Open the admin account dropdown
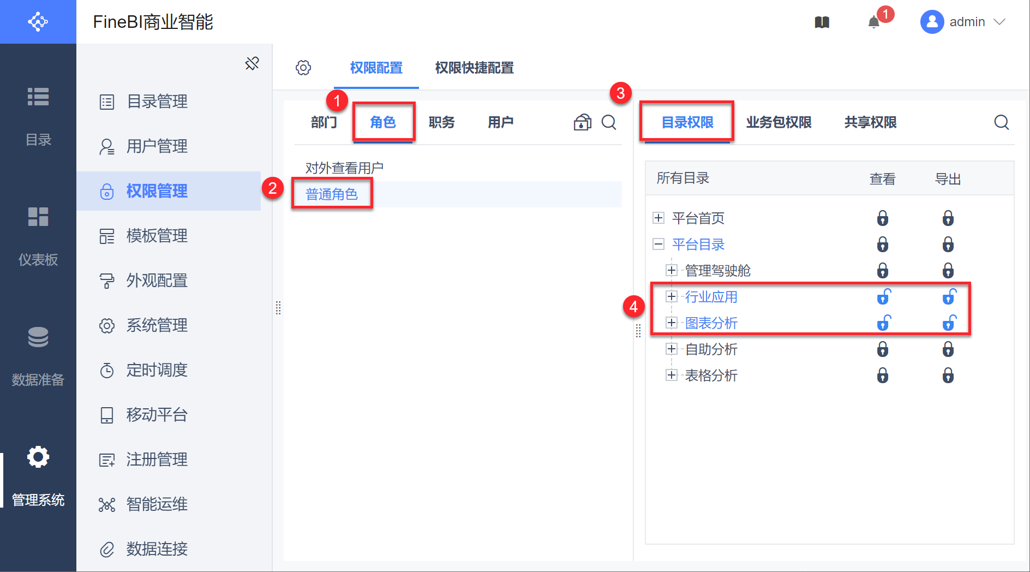The image size is (1030, 572). [x=963, y=22]
